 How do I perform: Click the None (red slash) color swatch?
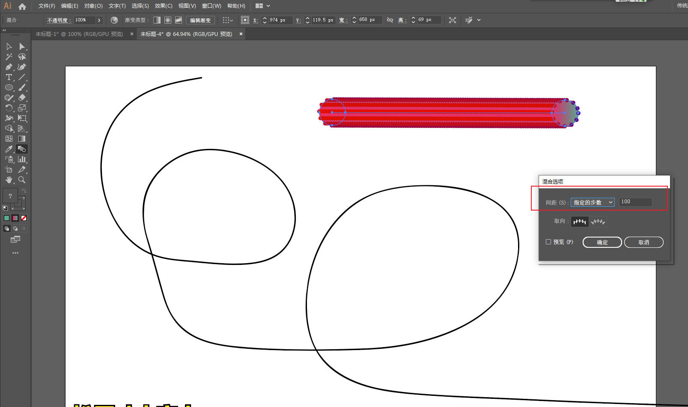point(24,218)
